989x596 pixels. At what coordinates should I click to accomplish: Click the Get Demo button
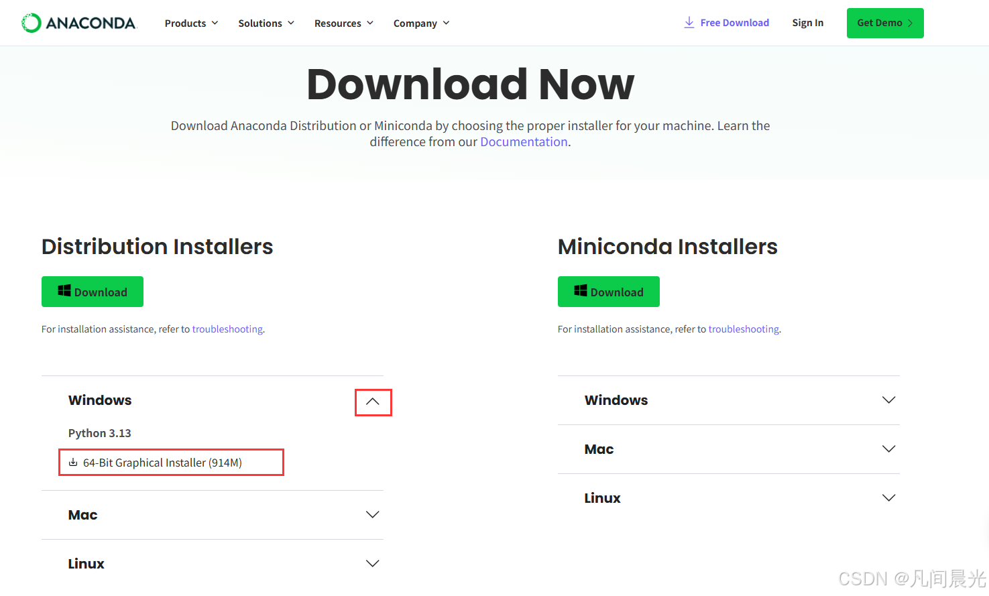point(885,23)
